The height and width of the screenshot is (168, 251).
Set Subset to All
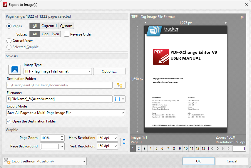(x=35, y=34)
